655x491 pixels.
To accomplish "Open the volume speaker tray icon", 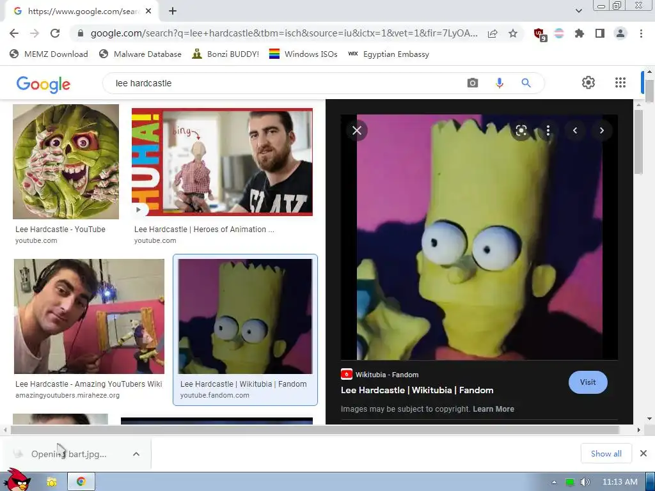I will [x=585, y=482].
